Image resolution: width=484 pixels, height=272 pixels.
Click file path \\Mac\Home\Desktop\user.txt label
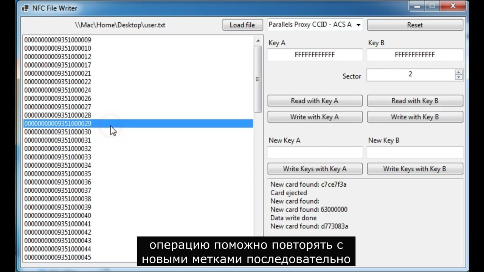pyautogui.click(x=120, y=25)
